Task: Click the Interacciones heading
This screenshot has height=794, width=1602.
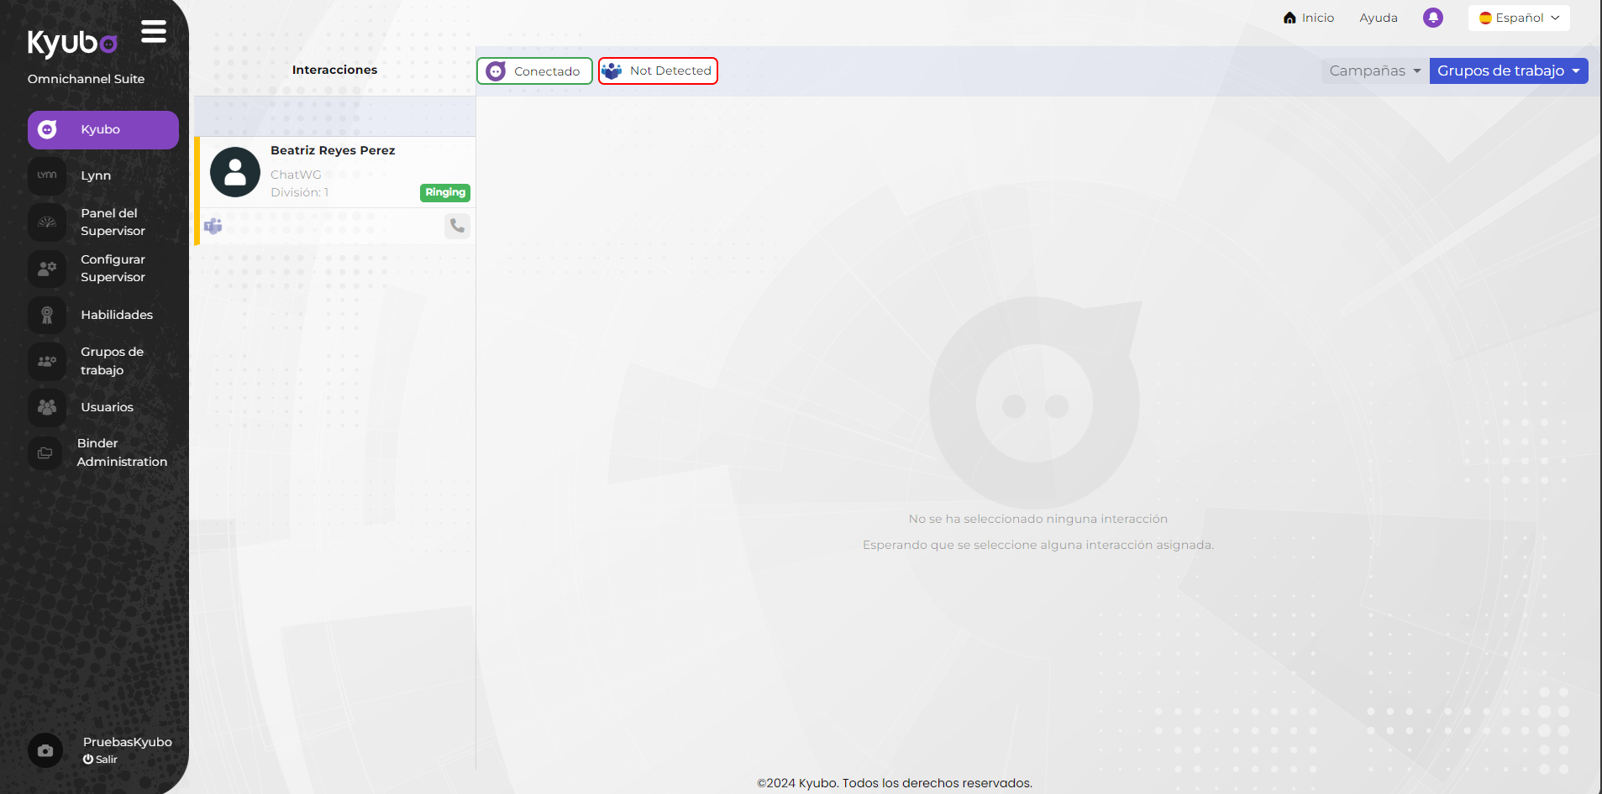Action: coord(334,70)
